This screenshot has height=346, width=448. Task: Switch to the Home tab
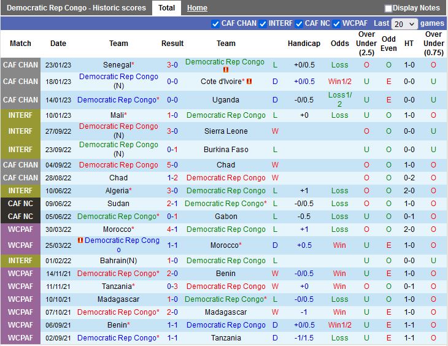tap(197, 8)
